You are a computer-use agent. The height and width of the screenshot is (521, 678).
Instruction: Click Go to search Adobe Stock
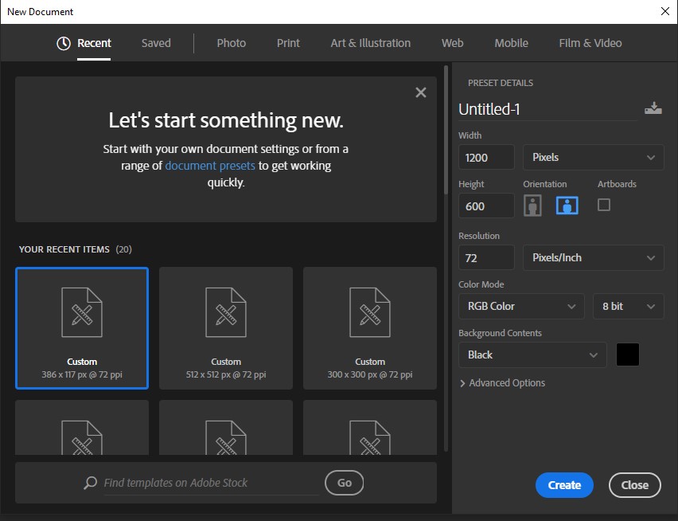click(x=345, y=483)
